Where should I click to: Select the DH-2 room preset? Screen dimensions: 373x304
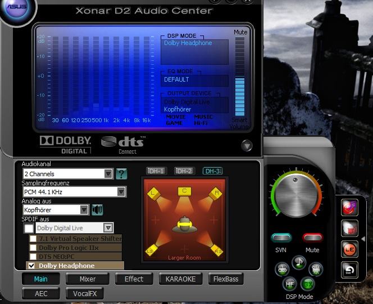[x=185, y=171]
